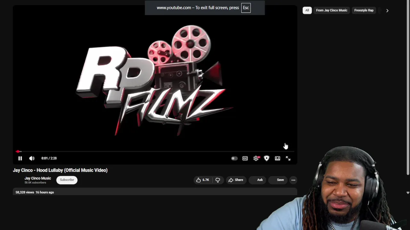Open more actions three-dot menu
The height and width of the screenshot is (230, 410).
point(293,180)
